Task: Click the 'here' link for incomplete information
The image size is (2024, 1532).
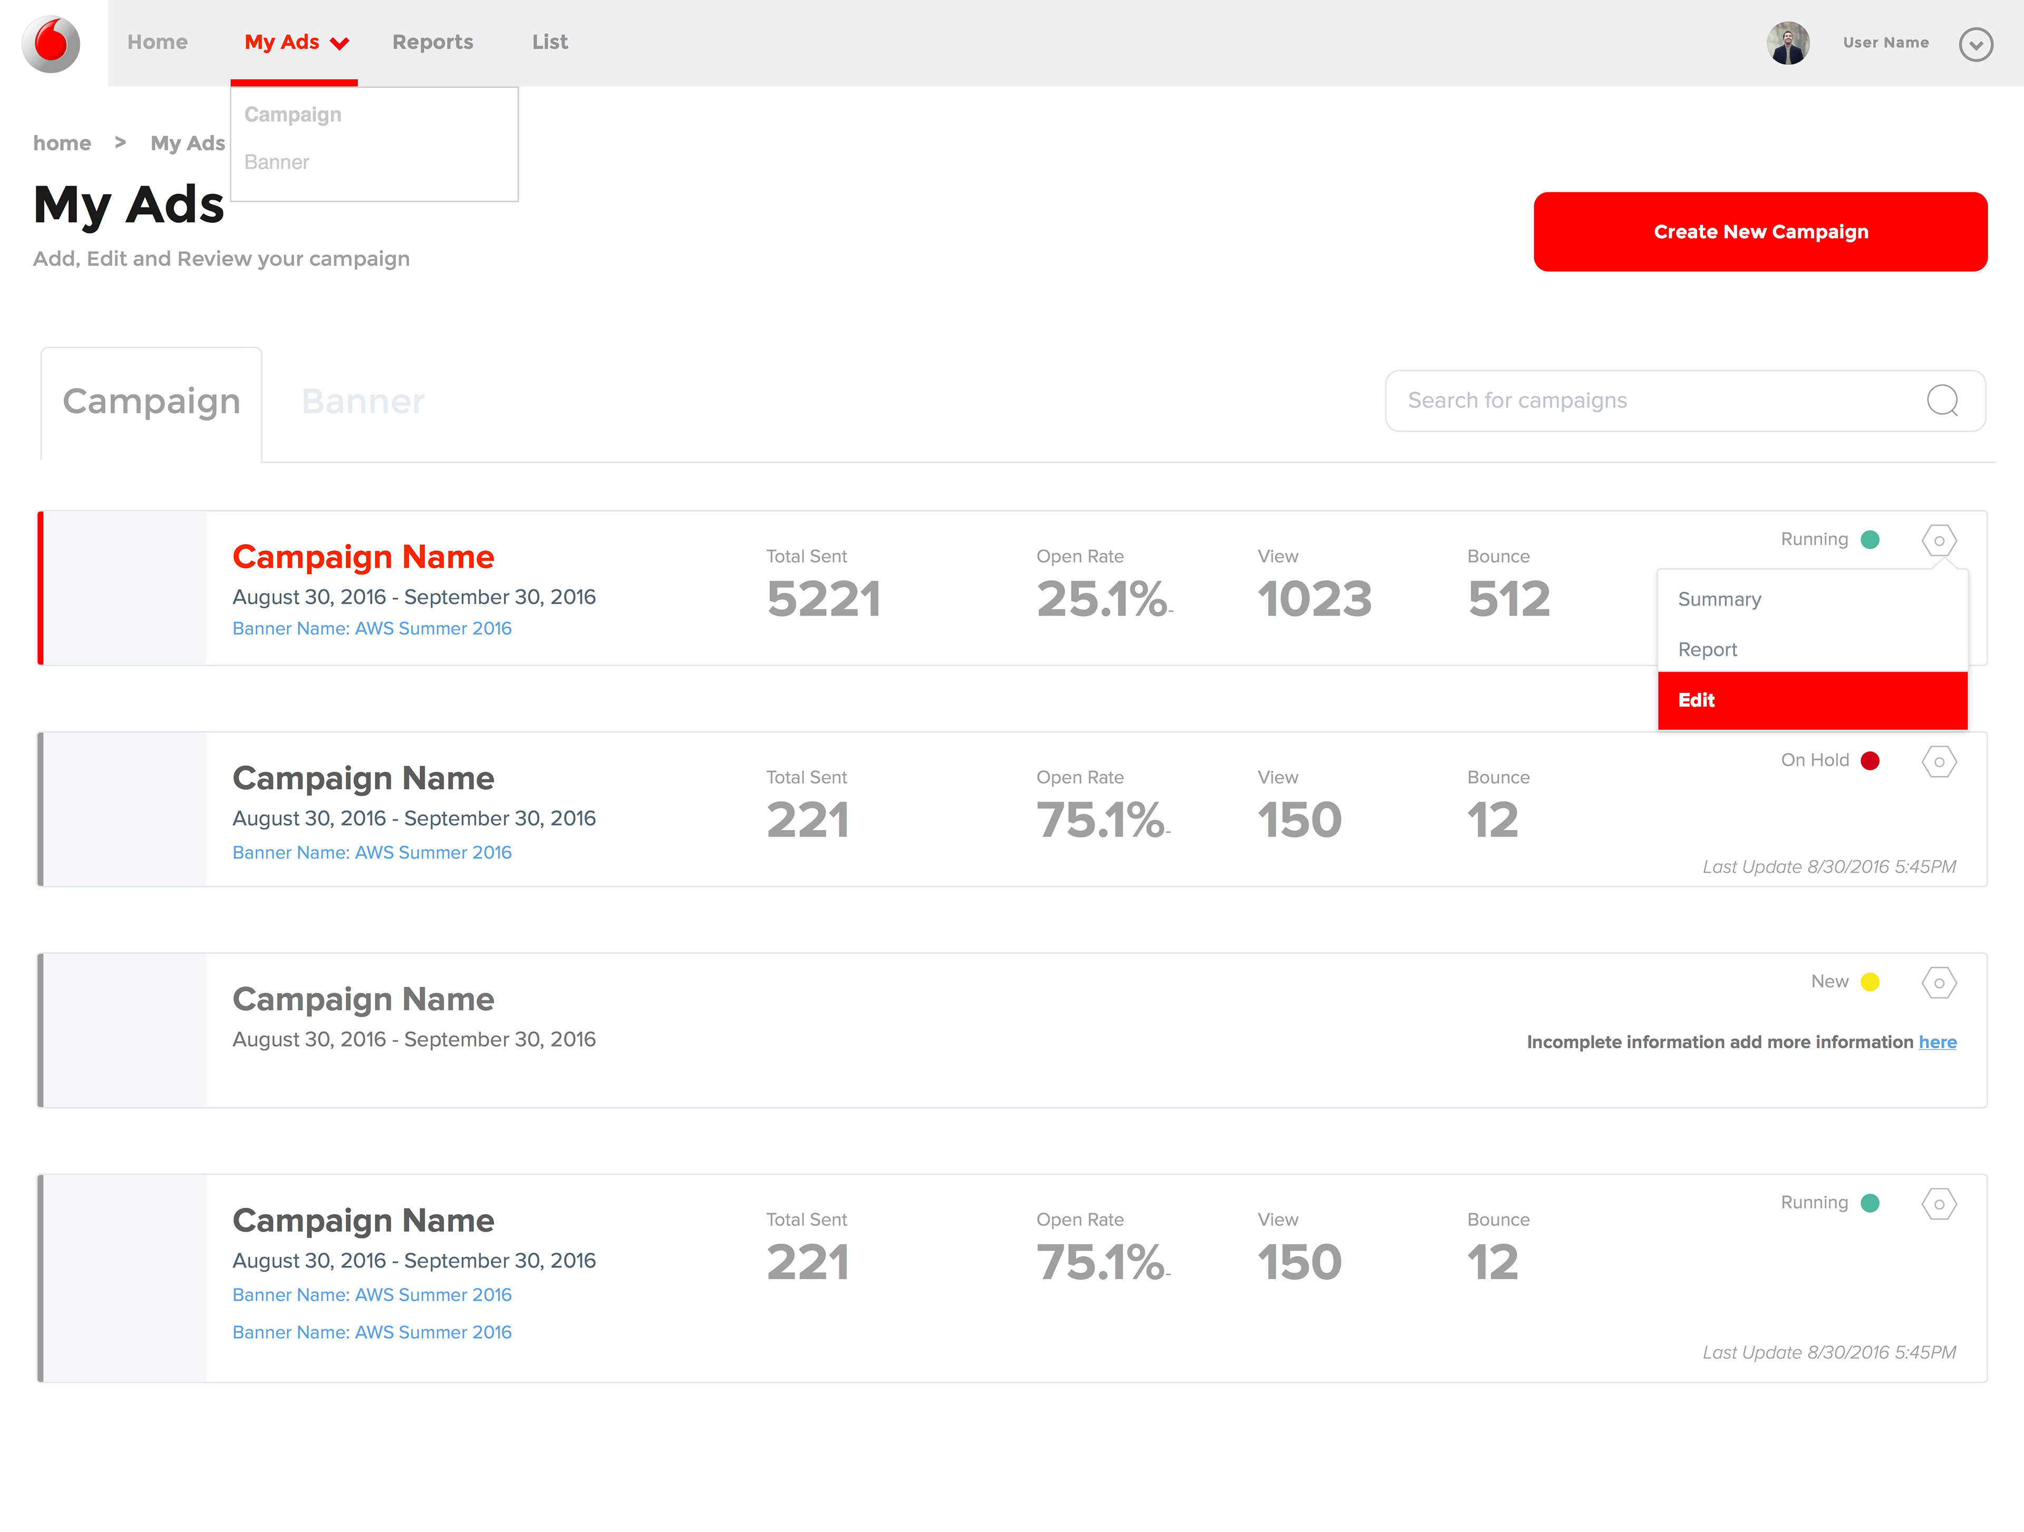Action: tap(1937, 1042)
